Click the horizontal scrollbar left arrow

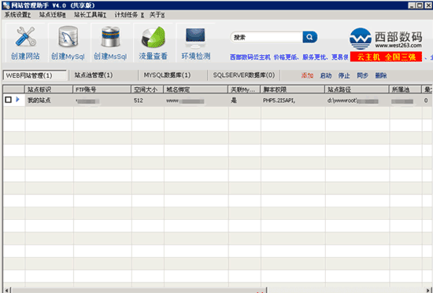(x=7, y=290)
